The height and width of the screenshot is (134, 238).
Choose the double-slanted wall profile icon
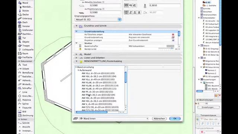pyautogui.click(x=135, y=12)
